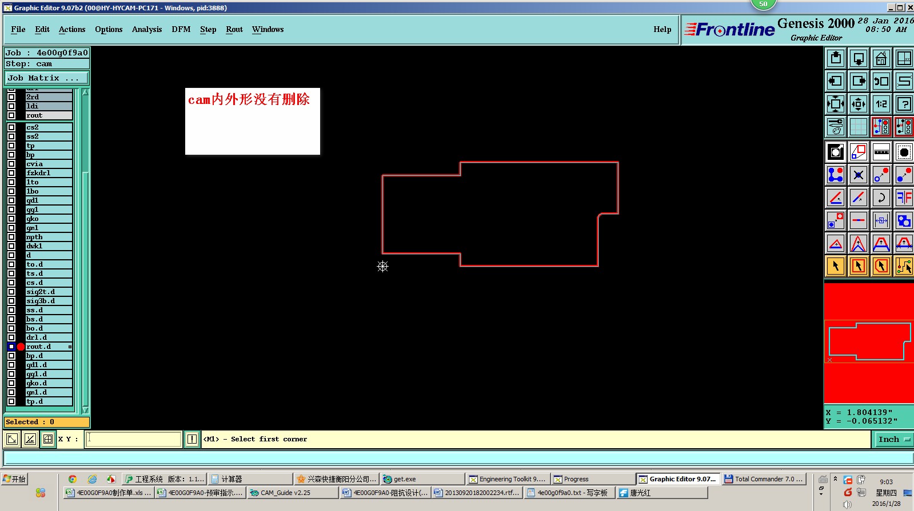Screen dimensions: 914x511
Task: Toggle checkbox for layer rout.d
Action: (11, 347)
